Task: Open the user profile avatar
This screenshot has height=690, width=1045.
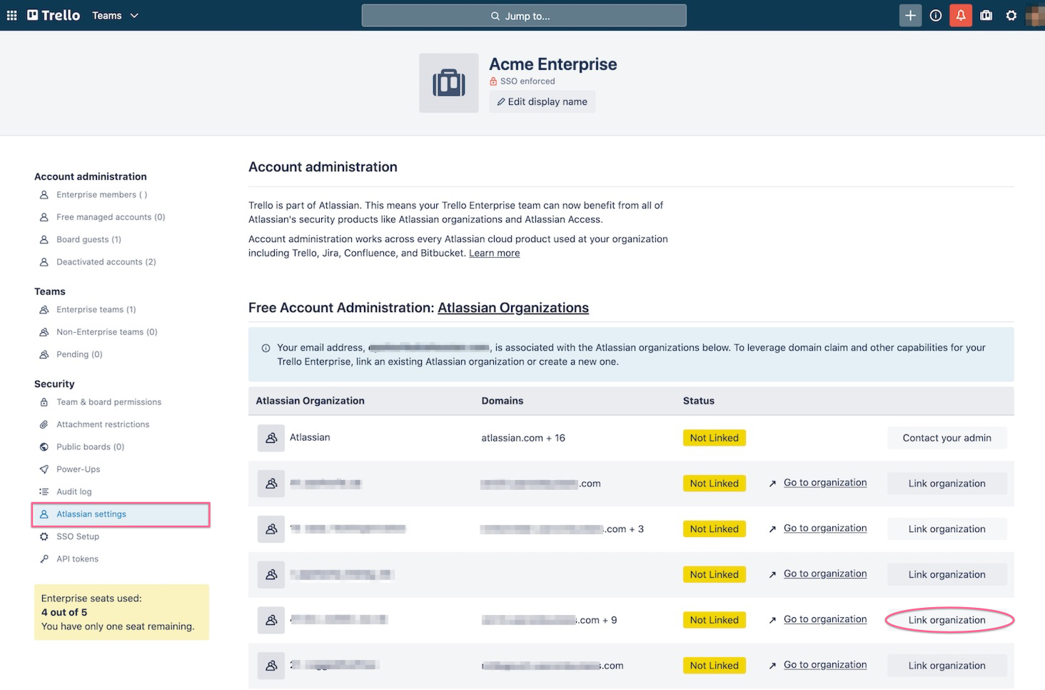Action: click(1035, 15)
